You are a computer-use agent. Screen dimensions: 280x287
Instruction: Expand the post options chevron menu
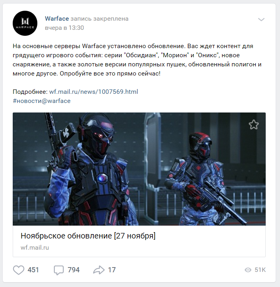click(261, 19)
